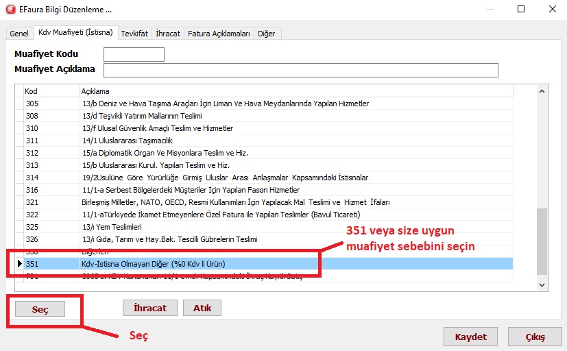Select row 351 Kdv-İstisna Olmayan Diğer
Screen dimensions: 567x351
pyautogui.click(x=152, y=264)
